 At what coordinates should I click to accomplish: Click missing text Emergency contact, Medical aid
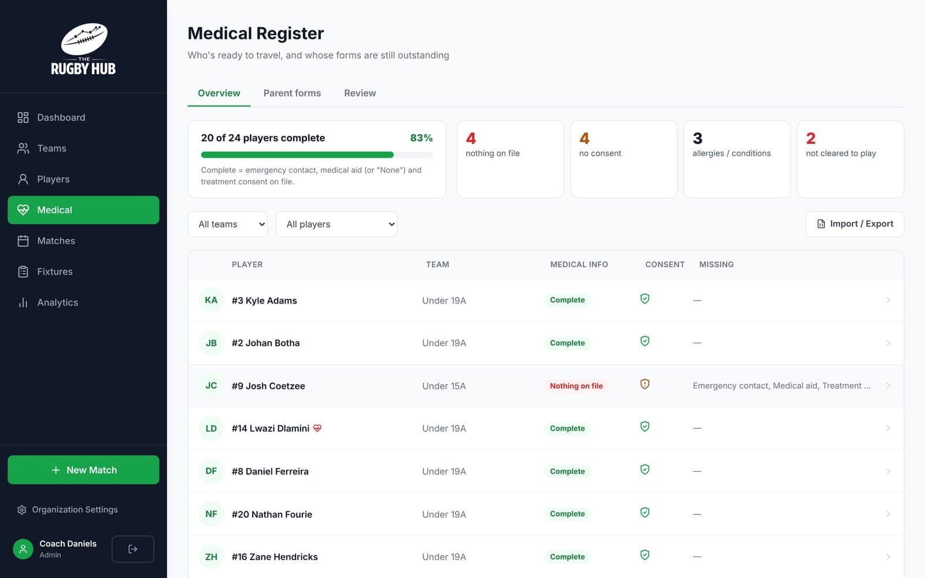click(782, 386)
